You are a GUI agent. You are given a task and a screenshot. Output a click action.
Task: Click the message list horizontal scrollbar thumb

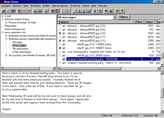[91, 68]
